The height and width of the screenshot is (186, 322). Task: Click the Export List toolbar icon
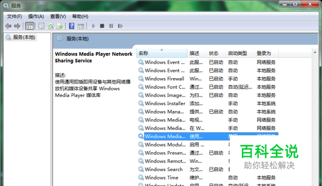pos(60,26)
